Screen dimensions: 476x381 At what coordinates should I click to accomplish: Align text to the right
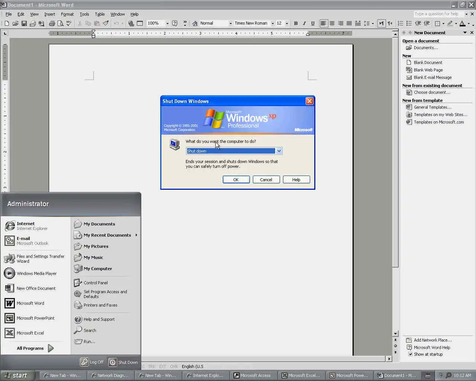point(341,23)
